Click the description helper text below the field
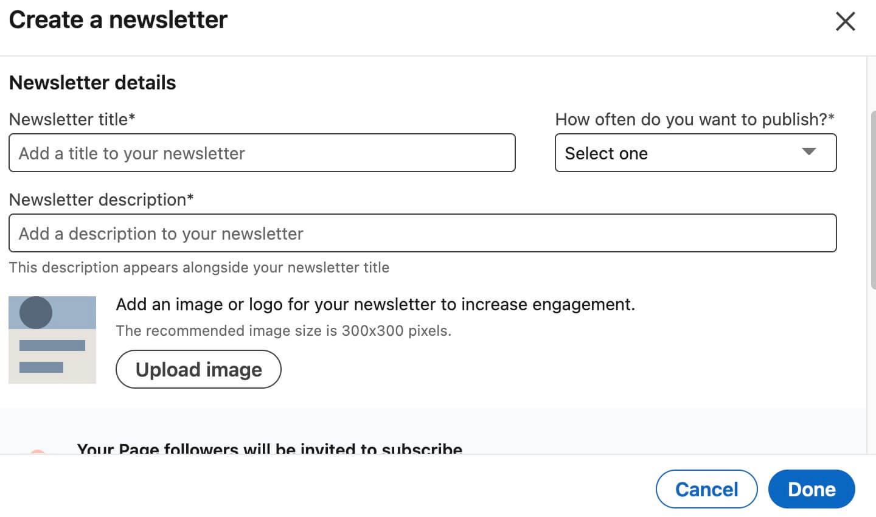This screenshot has height=517, width=876. coord(198,268)
